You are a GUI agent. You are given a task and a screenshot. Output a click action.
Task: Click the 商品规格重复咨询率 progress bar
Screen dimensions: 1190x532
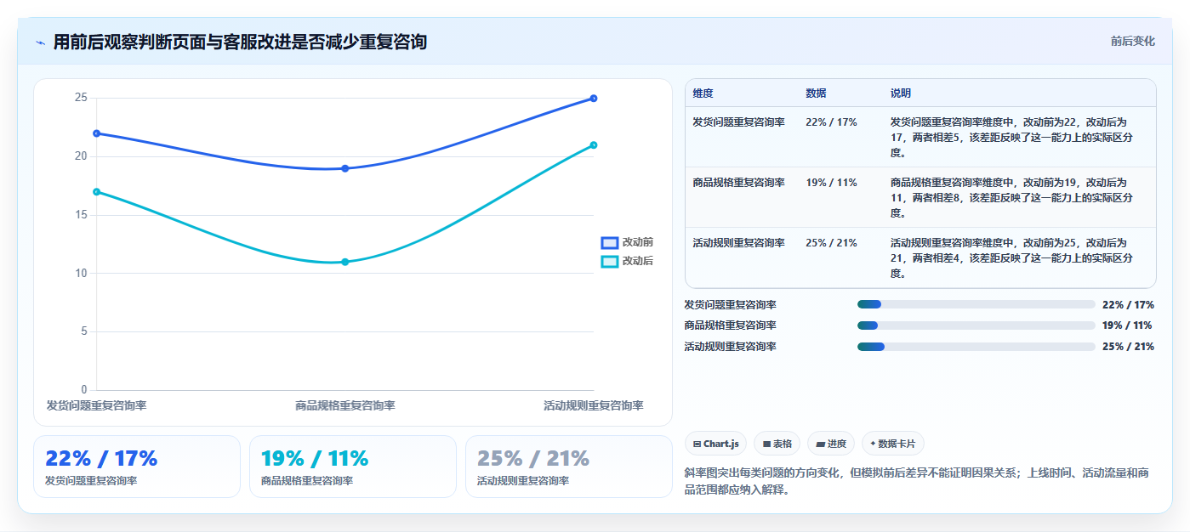click(x=976, y=325)
